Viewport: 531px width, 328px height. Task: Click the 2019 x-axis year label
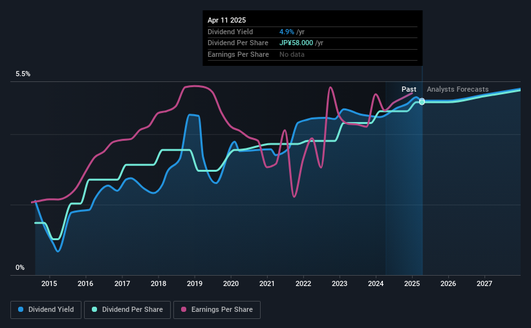coord(195,283)
